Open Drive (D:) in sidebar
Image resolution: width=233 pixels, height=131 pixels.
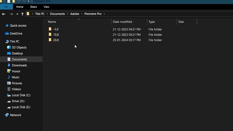click(18, 101)
